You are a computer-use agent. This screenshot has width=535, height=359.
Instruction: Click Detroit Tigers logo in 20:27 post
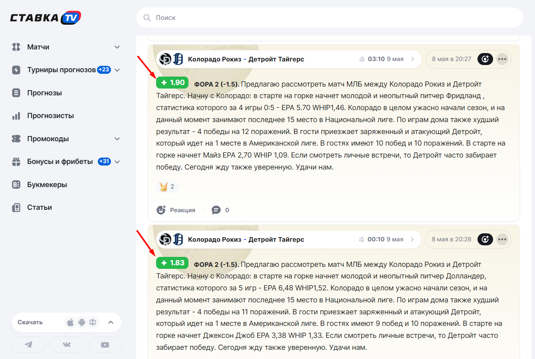coord(178,59)
